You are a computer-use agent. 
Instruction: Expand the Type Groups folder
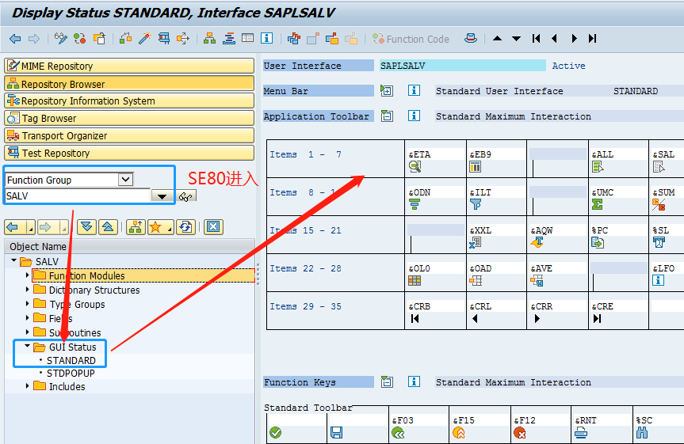click(28, 303)
